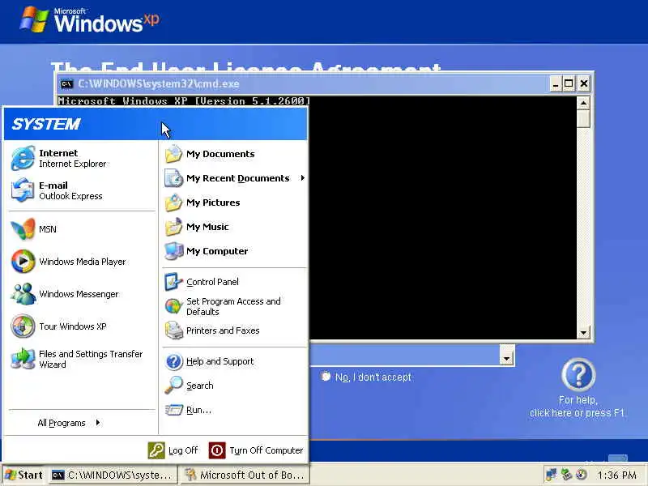This screenshot has width=648, height=486.
Task: Click the Turn Off Computer text label
Action: [x=266, y=450]
